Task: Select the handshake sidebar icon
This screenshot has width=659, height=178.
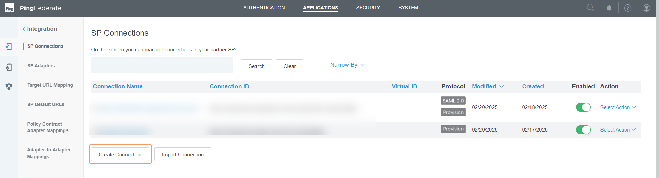Action: coord(9,86)
